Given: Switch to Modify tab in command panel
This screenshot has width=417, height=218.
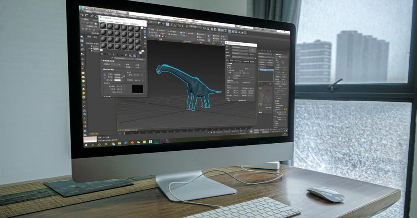Looking at the screenshot, I should click(x=262, y=50).
